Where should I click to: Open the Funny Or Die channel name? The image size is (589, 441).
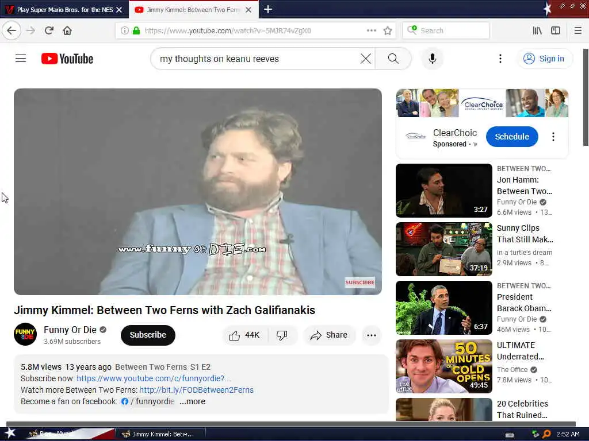tap(70, 330)
